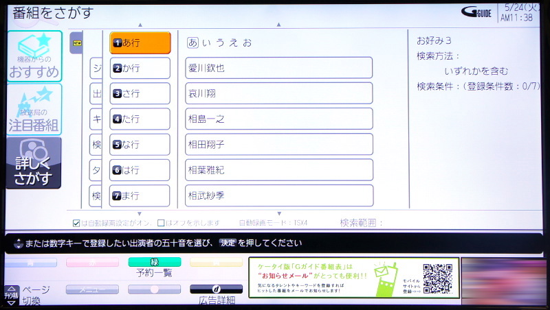The image size is (550, 310).
Task: Click the QR code in the ad banner
Action: point(437,278)
